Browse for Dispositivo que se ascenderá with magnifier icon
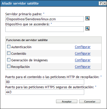The image size is (107, 109). pyautogui.click(x=87, y=28)
